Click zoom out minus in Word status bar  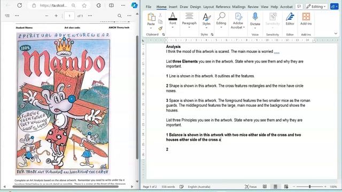294,187
